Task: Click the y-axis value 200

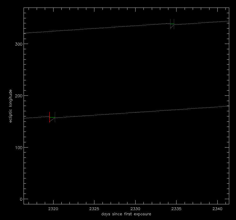Action: click(x=19, y=96)
